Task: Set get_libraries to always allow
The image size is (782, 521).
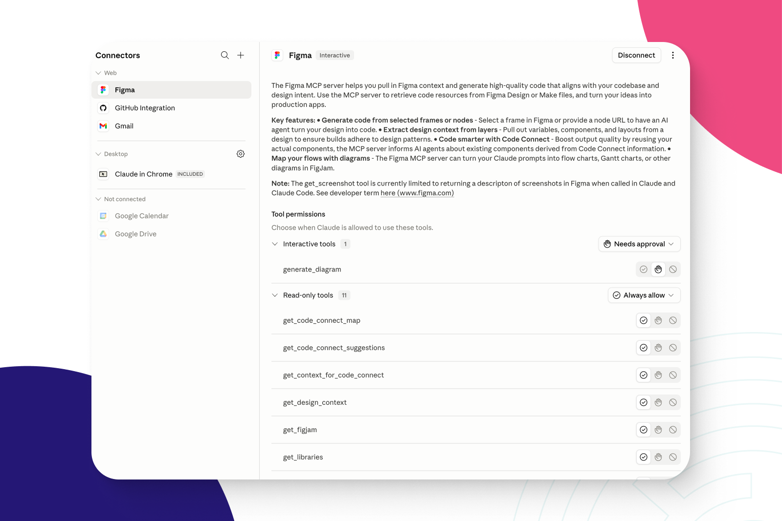Action: pos(644,457)
